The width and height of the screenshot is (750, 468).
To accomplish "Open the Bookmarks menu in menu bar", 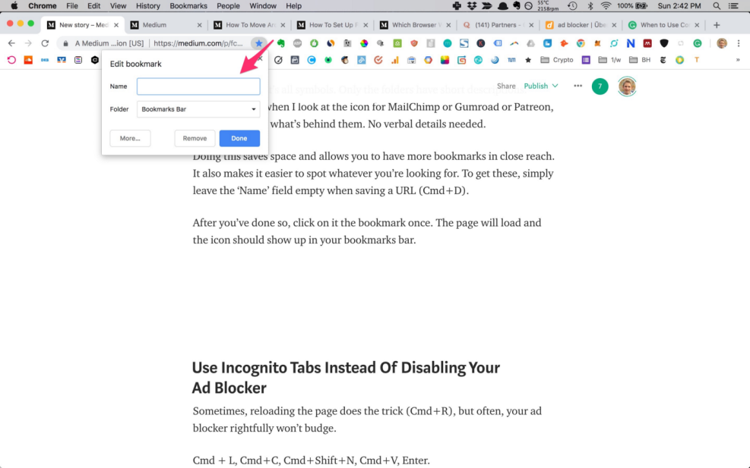I will pyautogui.click(x=188, y=6).
